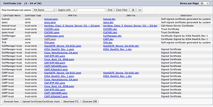Open TVS.pem link

pyautogui.click(x=49, y=43)
